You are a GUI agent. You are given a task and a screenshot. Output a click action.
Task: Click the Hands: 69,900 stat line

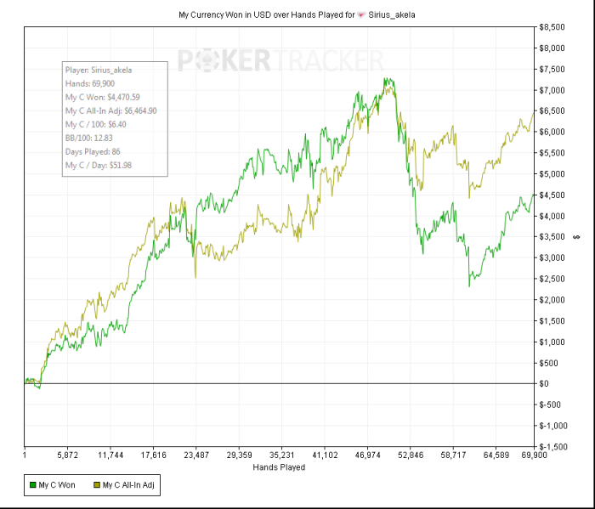click(90, 83)
